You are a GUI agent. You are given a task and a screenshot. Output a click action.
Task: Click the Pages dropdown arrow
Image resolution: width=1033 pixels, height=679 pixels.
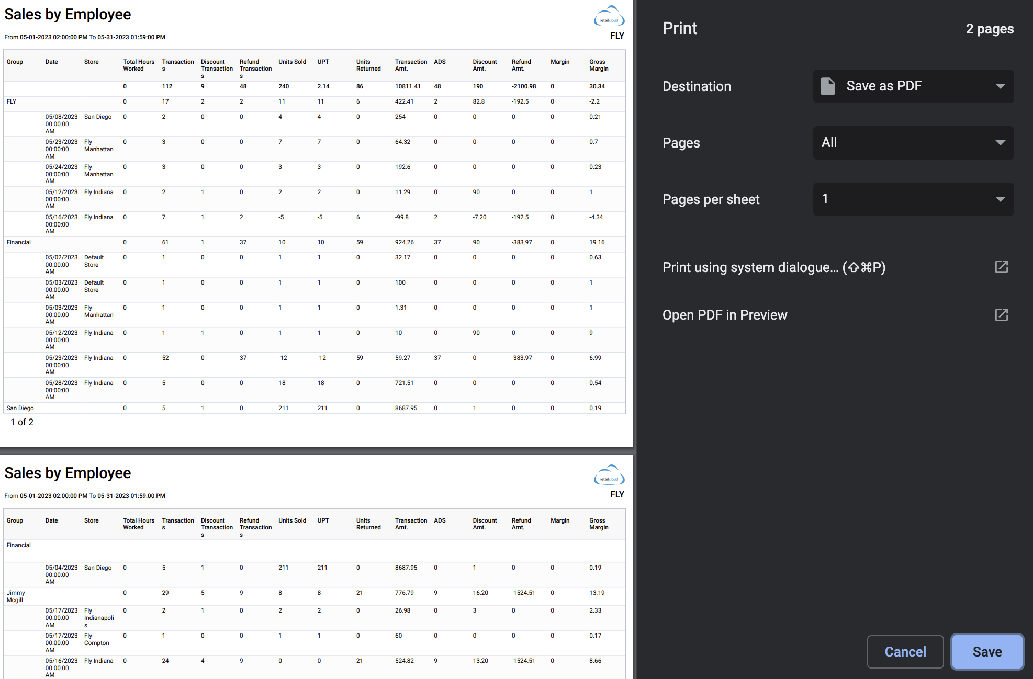1000,142
